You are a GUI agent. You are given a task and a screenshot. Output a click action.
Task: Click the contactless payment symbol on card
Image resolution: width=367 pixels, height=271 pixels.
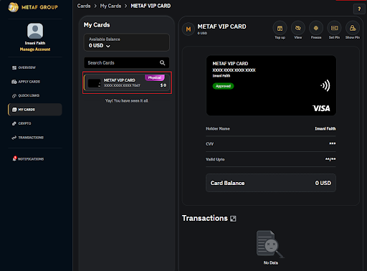325,85
